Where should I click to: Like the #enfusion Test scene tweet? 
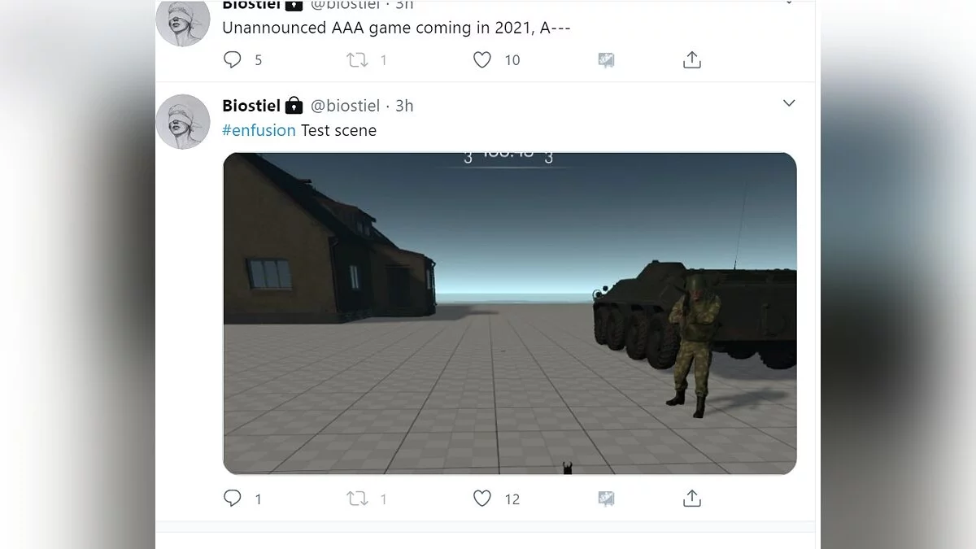[x=482, y=499]
